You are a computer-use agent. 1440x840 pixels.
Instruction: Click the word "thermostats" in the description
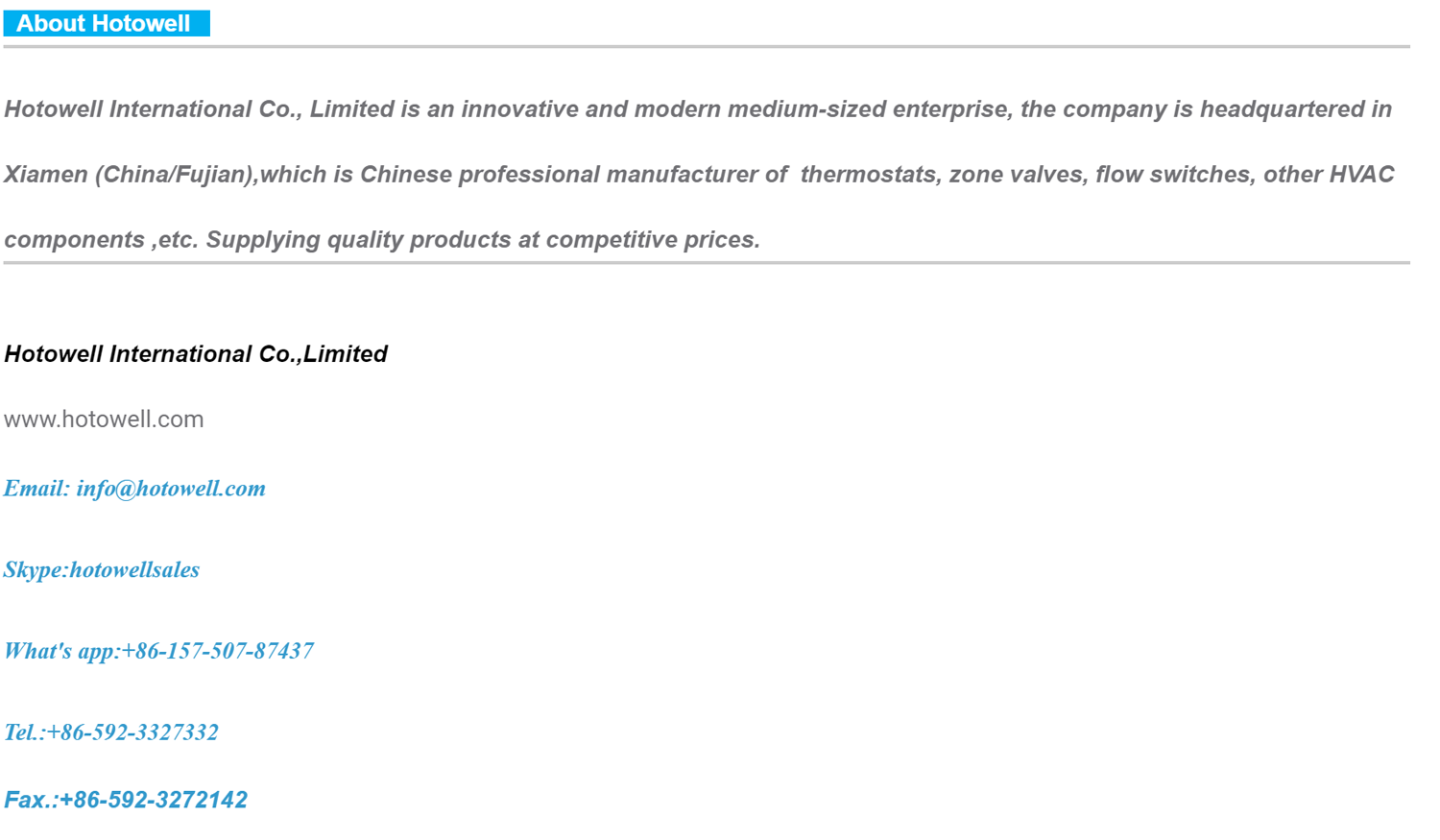[x=868, y=175]
